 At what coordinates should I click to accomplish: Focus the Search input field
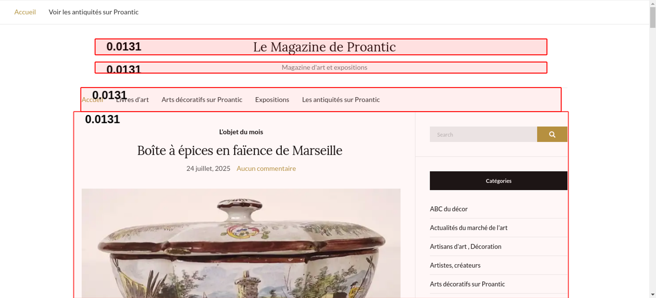click(483, 134)
